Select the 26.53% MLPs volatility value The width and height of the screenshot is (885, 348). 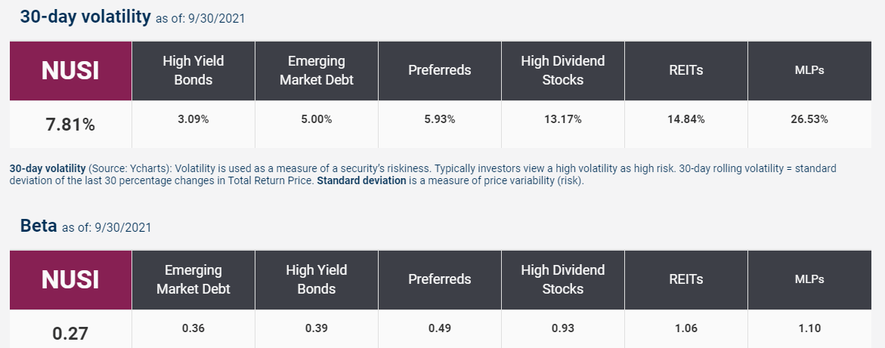click(x=809, y=119)
